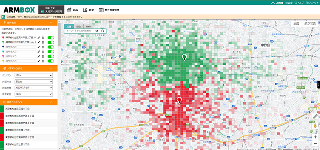The height and width of the screenshot is (150, 320).
Task: Switch map to 航空写真 view
Action: coord(310,23)
